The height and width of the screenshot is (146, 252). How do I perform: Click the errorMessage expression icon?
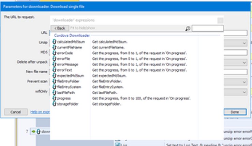click(54, 65)
